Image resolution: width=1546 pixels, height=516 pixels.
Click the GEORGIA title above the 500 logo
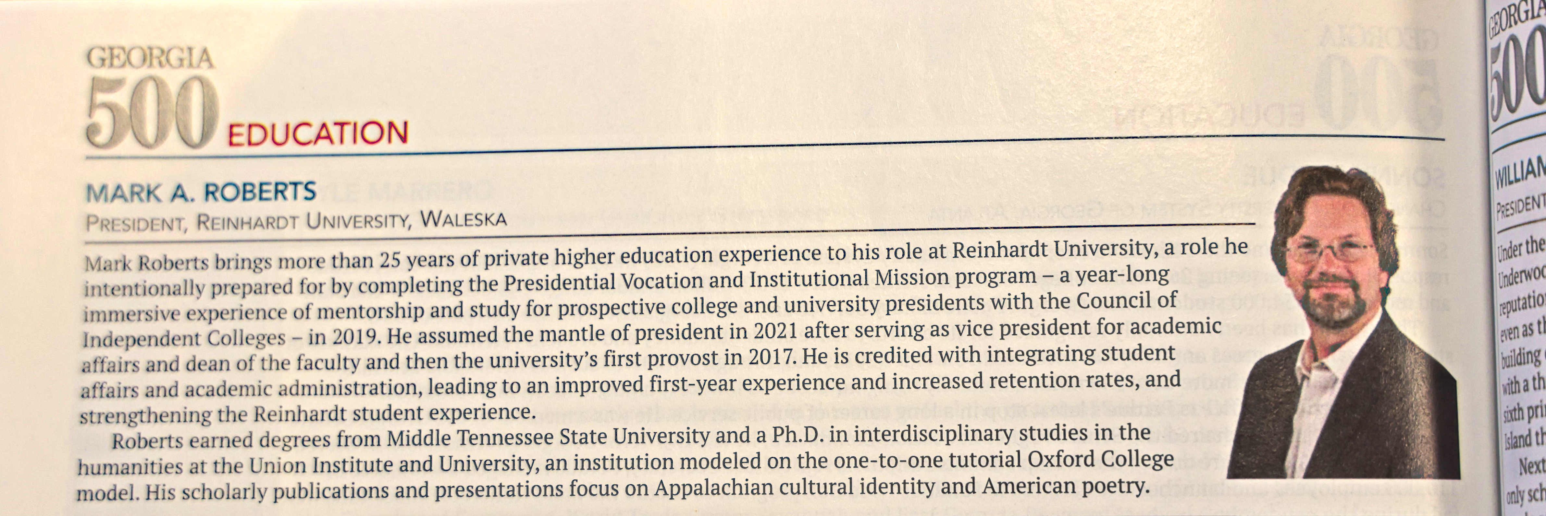[x=151, y=59]
